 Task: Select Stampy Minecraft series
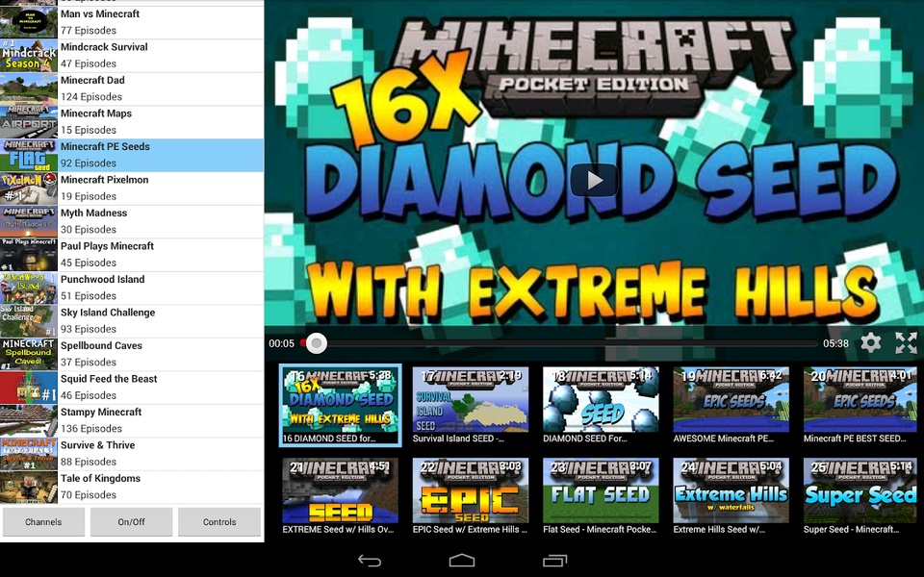coord(132,420)
